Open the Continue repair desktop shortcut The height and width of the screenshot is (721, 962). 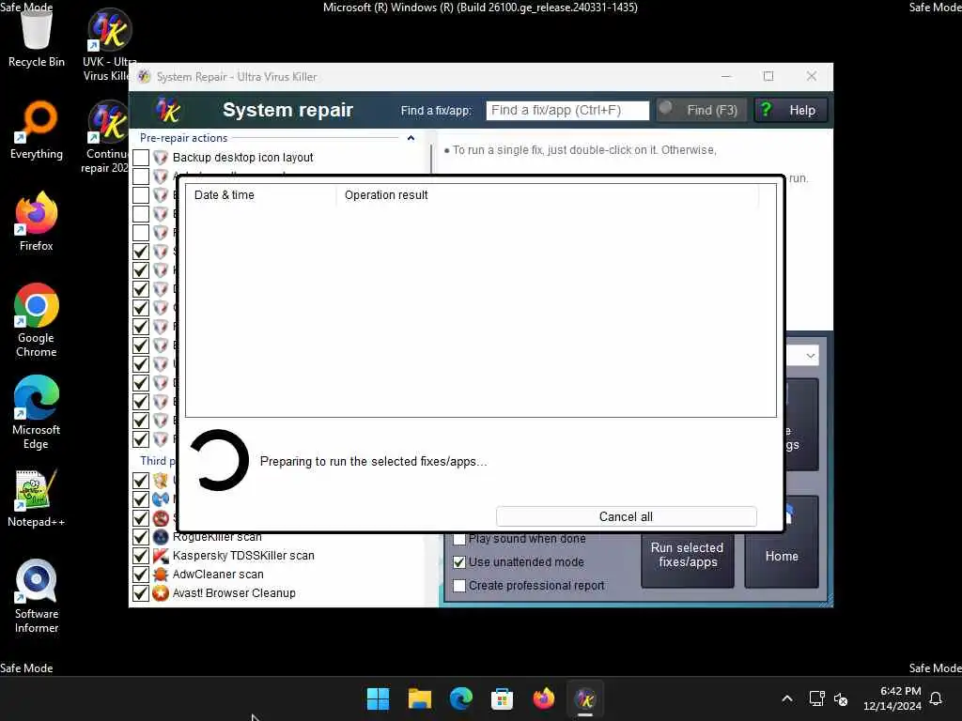pyautogui.click(x=105, y=137)
